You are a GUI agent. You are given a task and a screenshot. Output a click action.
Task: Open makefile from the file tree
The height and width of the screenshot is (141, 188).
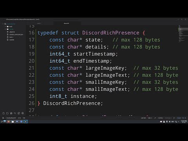[12, 40]
